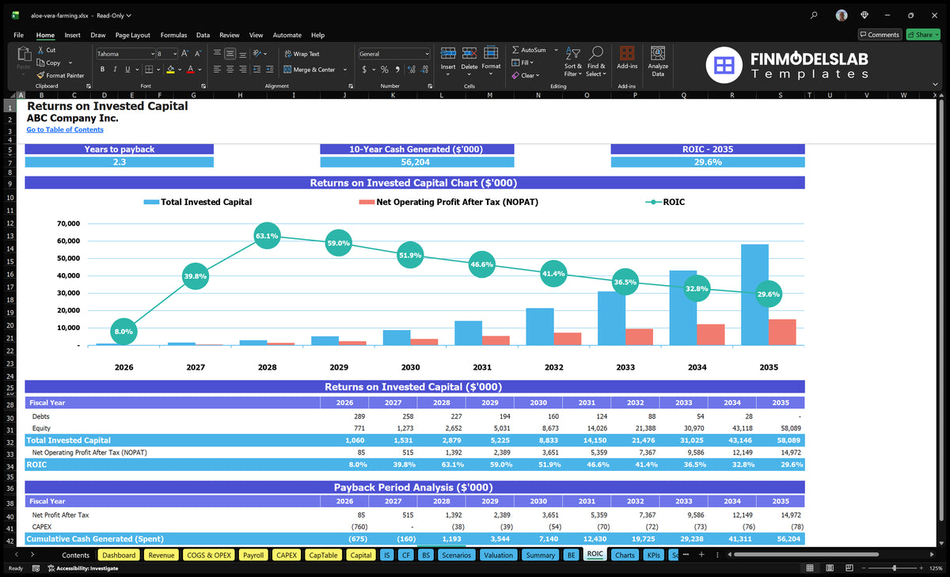Click the AutoSum sigma icon
Viewport: 950px width, 577px height.
[516, 50]
